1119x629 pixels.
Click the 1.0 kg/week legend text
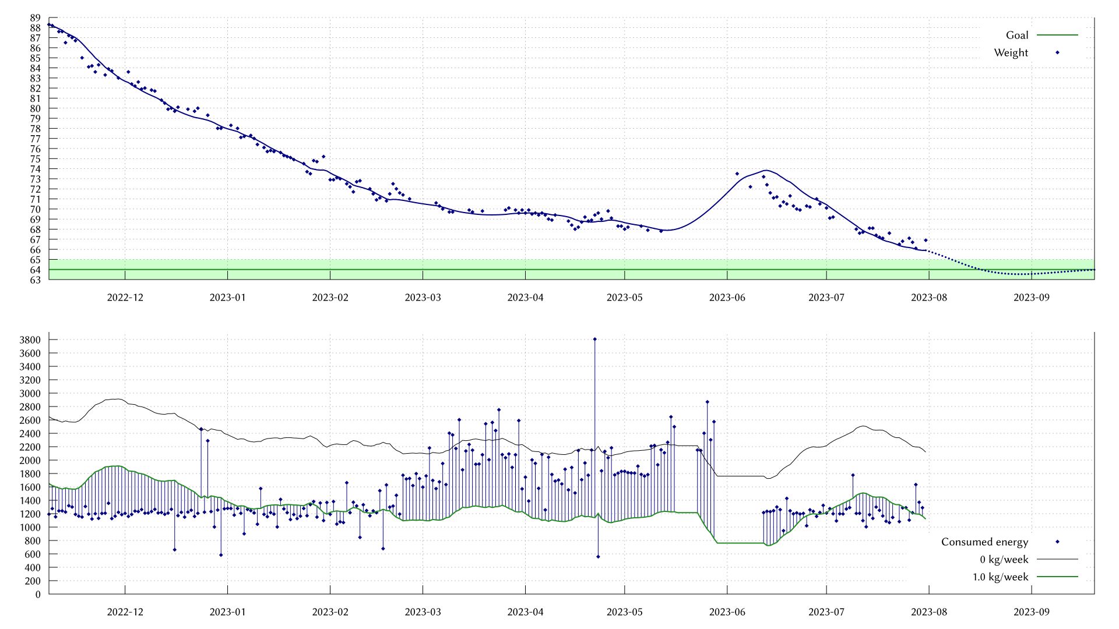[x=1000, y=577]
